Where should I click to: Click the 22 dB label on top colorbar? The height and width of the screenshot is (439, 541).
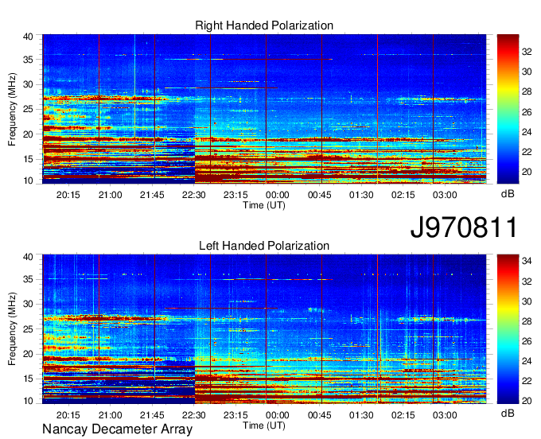tap(527, 152)
